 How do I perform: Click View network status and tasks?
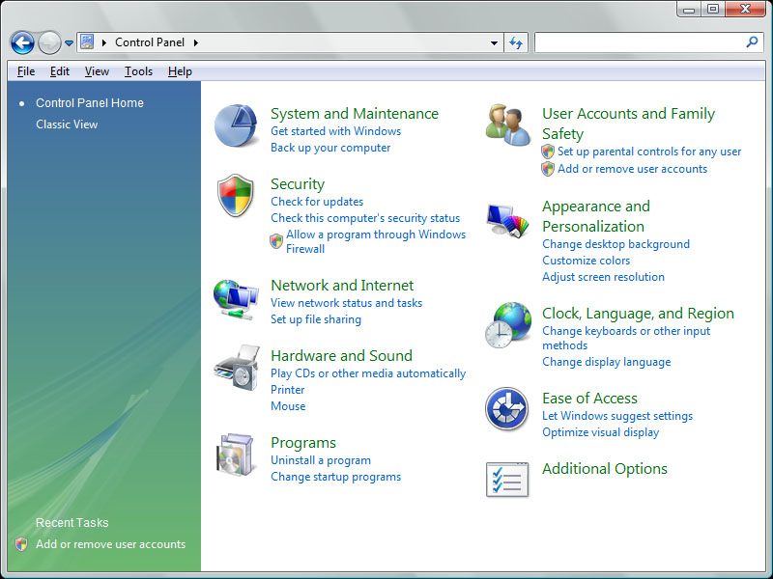[x=347, y=303]
